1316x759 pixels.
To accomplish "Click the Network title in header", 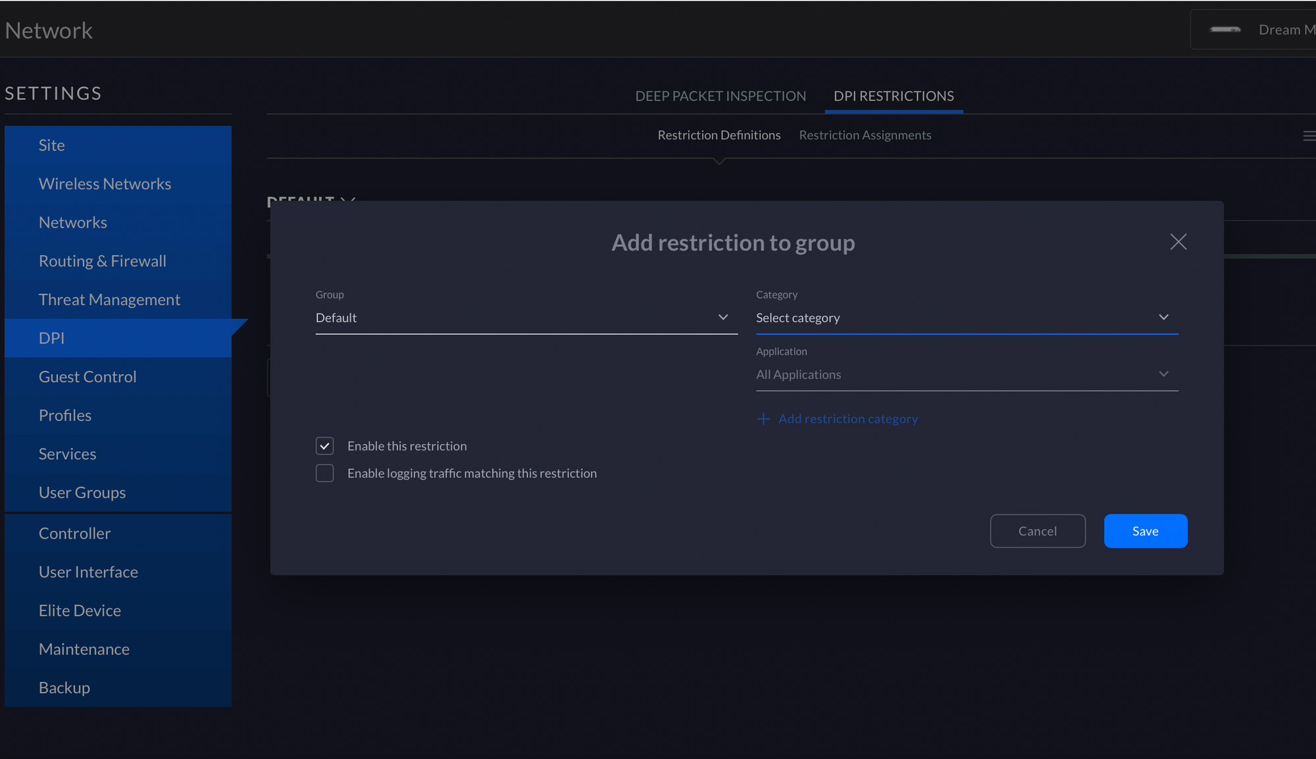I will click(x=49, y=30).
